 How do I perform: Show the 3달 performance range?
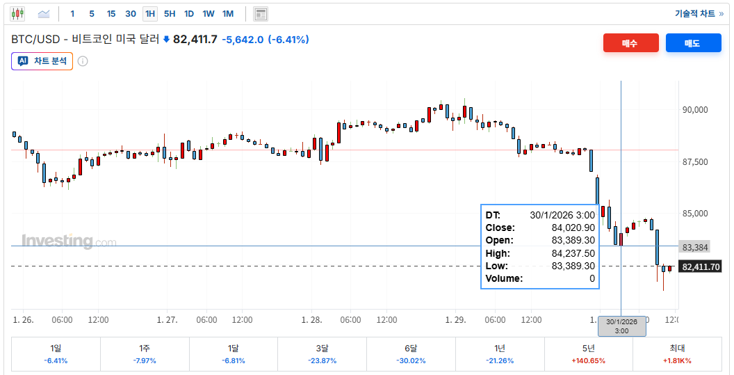(322, 354)
